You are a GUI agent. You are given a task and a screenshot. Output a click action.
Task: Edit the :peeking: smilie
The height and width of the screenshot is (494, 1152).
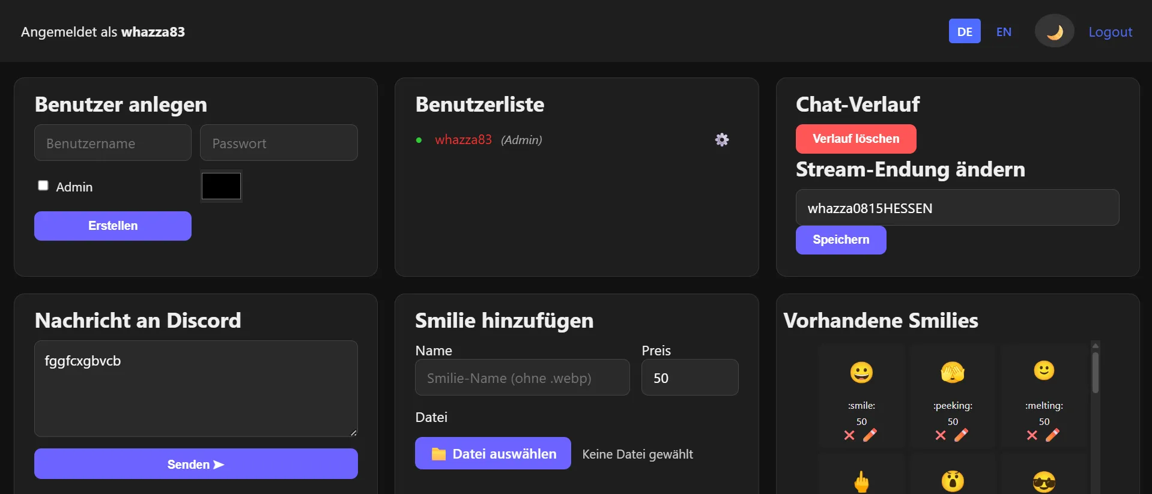pos(961,435)
